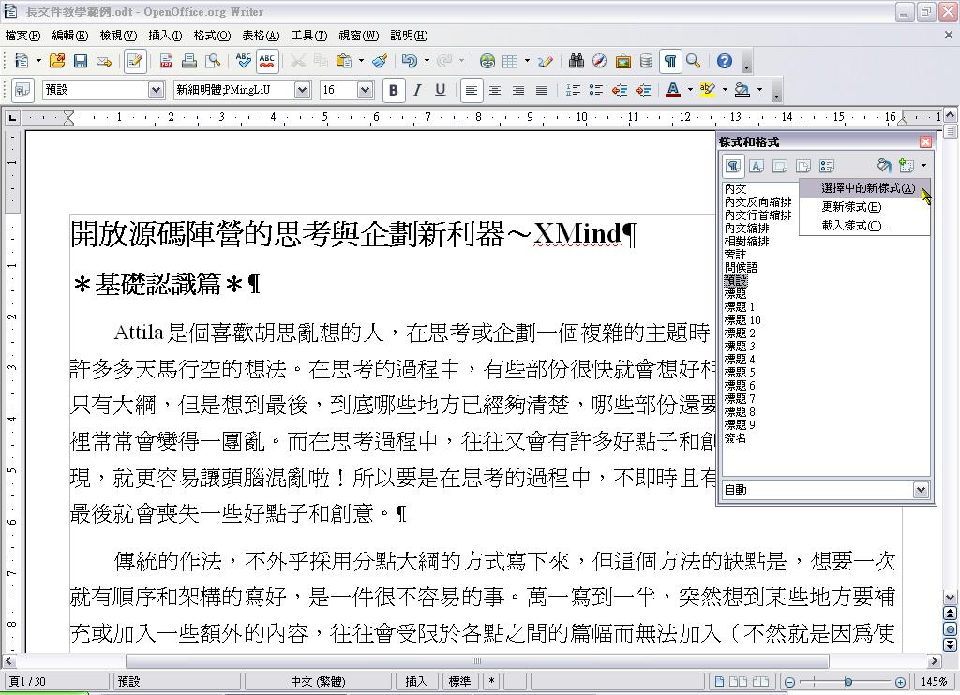Open the 自動 style filter dropdown

(921, 490)
